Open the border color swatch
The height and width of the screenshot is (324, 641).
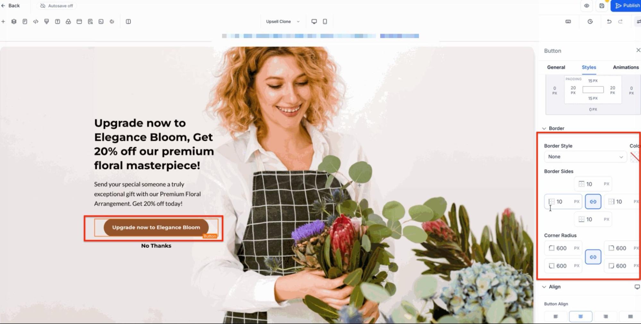click(635, 157)
